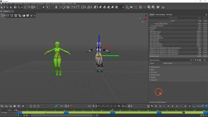Jump to the first frame

(160, 106)
